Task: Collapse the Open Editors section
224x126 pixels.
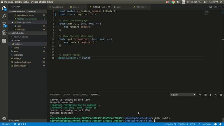Action: coord(28,12)
